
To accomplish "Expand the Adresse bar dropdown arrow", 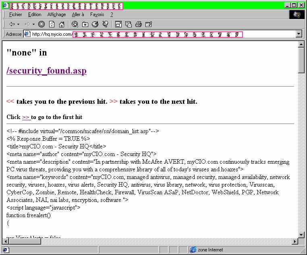I will (299, 34).
